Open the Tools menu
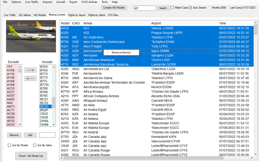 point(105,2)
